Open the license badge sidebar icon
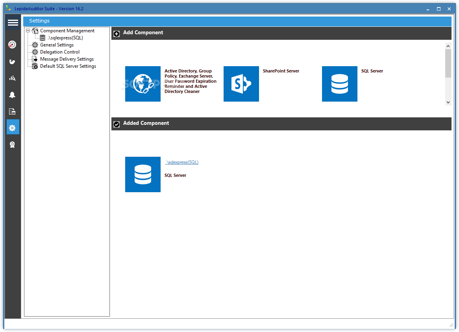 pos(12,145)
